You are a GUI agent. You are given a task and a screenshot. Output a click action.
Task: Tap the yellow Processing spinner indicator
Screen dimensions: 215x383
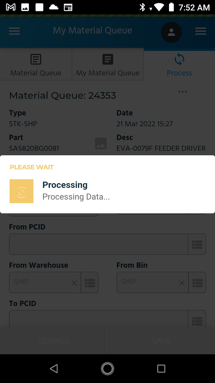point(21,191)
